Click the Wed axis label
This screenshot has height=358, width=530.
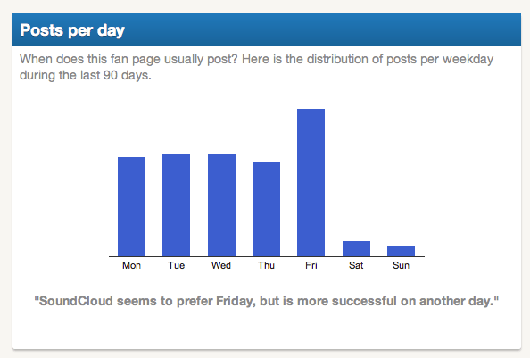221,265
